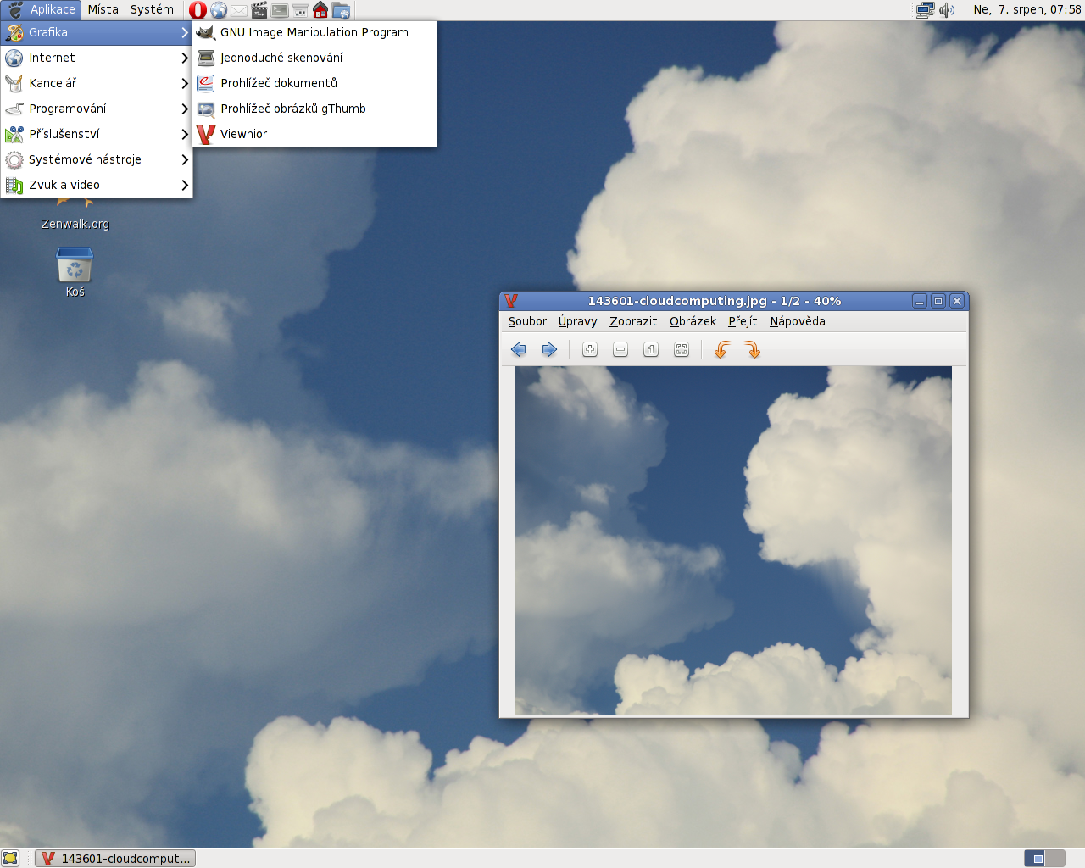Expand the Programování submenu
The height and width of the screenshot is (868, 1085).
tap(97, 108)
